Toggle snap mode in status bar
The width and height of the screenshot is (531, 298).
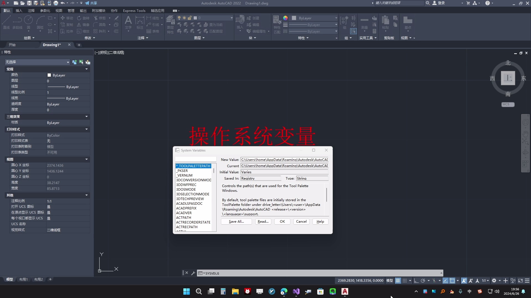[405, 281]
